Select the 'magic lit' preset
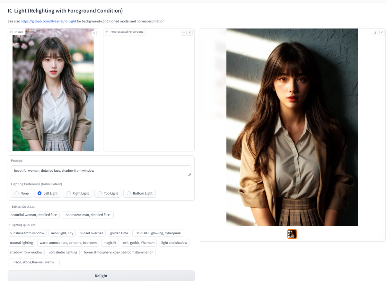 coord(110,243)
